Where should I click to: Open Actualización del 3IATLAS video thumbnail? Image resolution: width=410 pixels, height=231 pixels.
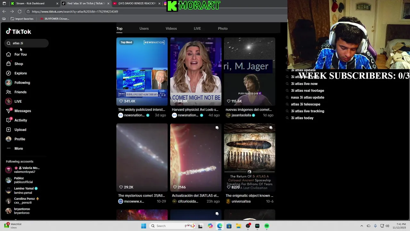(x=196, y=158)
